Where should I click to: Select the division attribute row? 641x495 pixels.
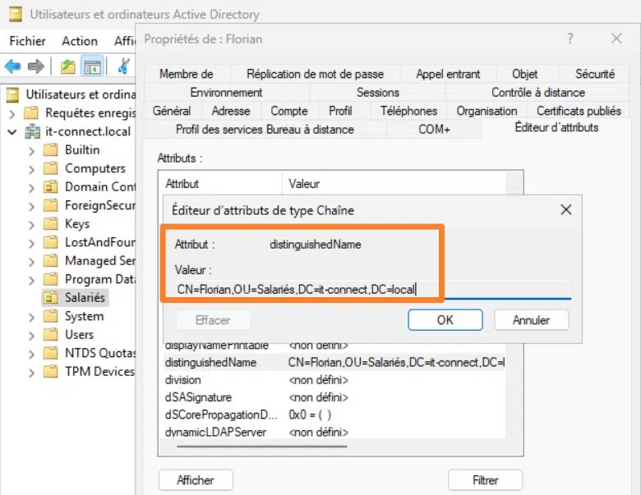pyautogui.click(x=334, y=380)
